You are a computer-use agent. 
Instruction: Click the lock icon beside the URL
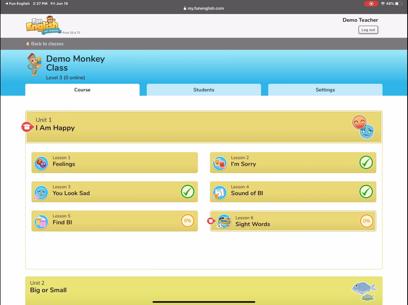[x=185, y=8]
